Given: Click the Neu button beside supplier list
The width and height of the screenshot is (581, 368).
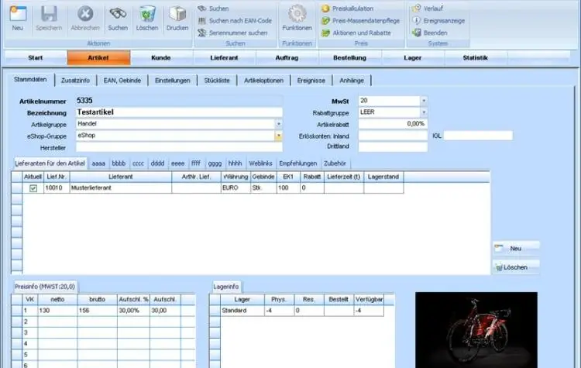Looking at the screenshot, I should click(515, 248).
